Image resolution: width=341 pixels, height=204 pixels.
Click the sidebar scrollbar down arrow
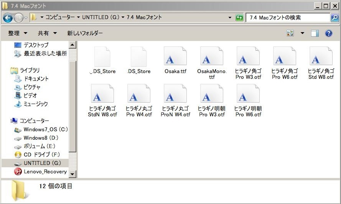coord(72,174)
